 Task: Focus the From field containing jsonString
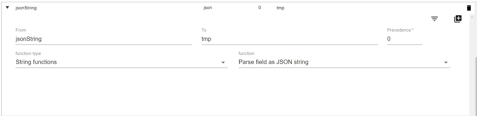coord(104,39)
